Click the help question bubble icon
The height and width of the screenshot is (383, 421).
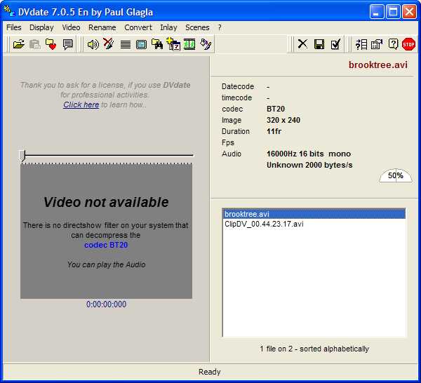393,44
